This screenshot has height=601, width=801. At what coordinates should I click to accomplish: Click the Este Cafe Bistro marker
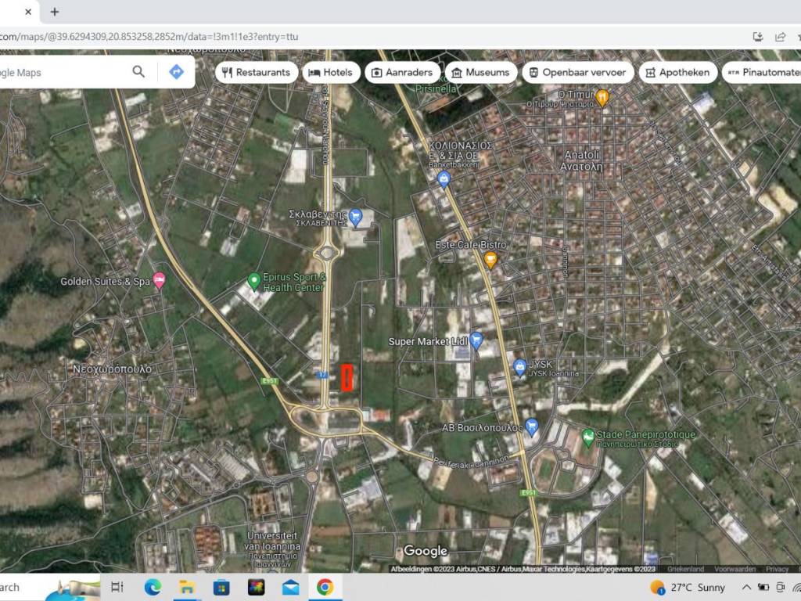click(491, 259)
